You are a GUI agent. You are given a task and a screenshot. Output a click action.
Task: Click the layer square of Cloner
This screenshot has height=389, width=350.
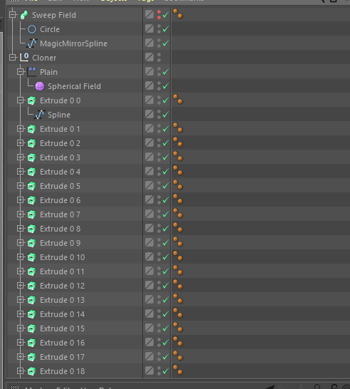click(149, 57)
